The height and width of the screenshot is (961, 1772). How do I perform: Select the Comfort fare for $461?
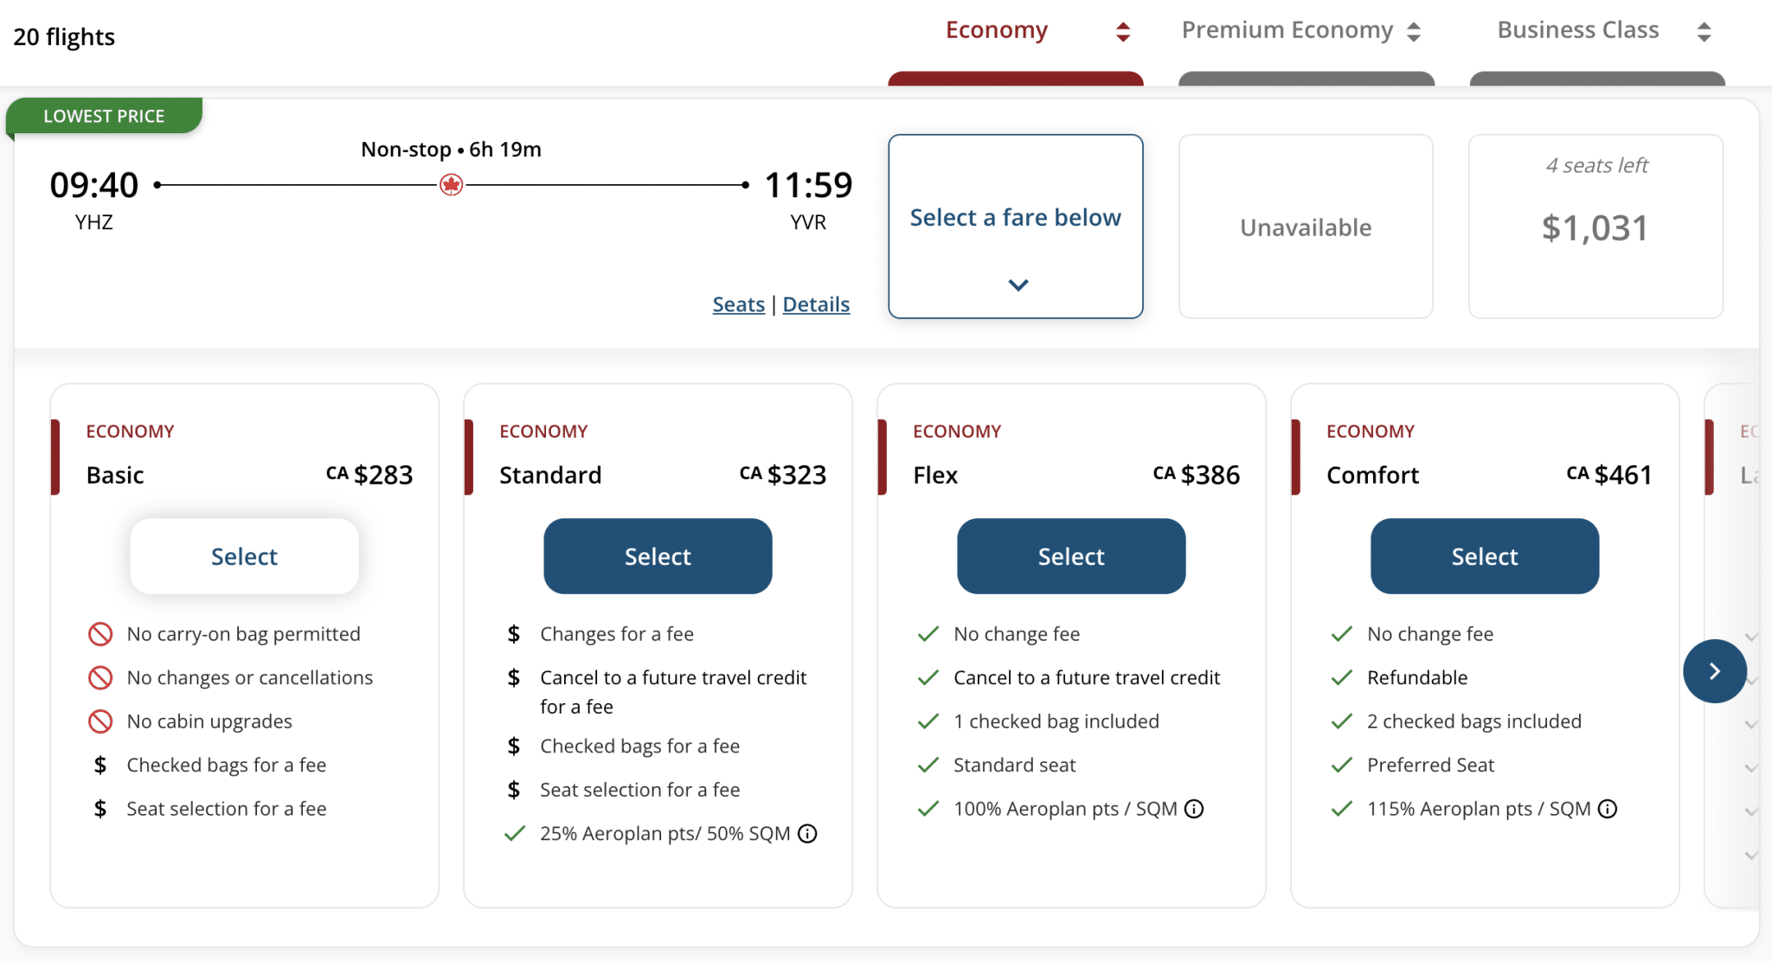coord(1485,556)
